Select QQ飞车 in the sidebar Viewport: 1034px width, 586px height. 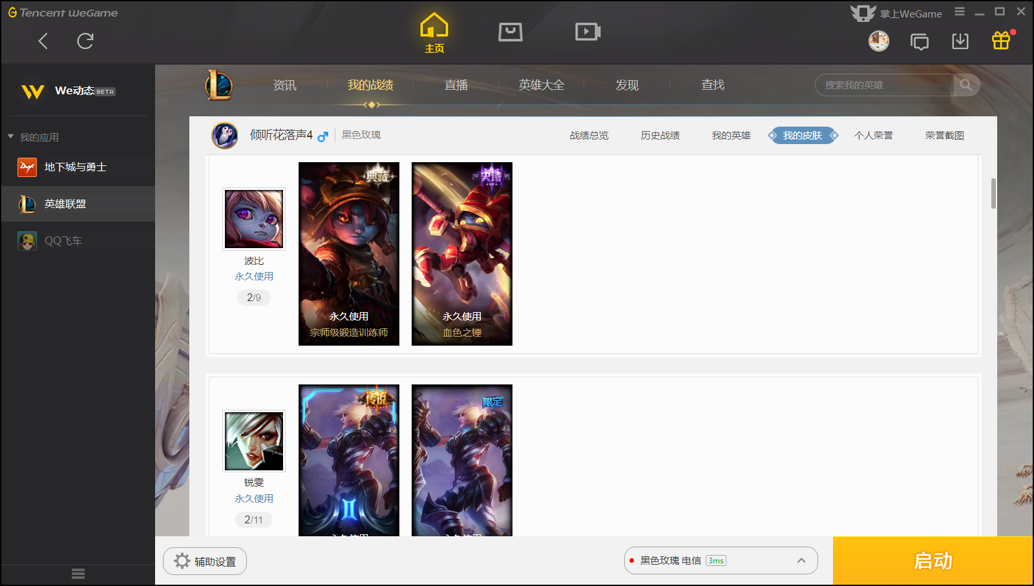[78, 241]
